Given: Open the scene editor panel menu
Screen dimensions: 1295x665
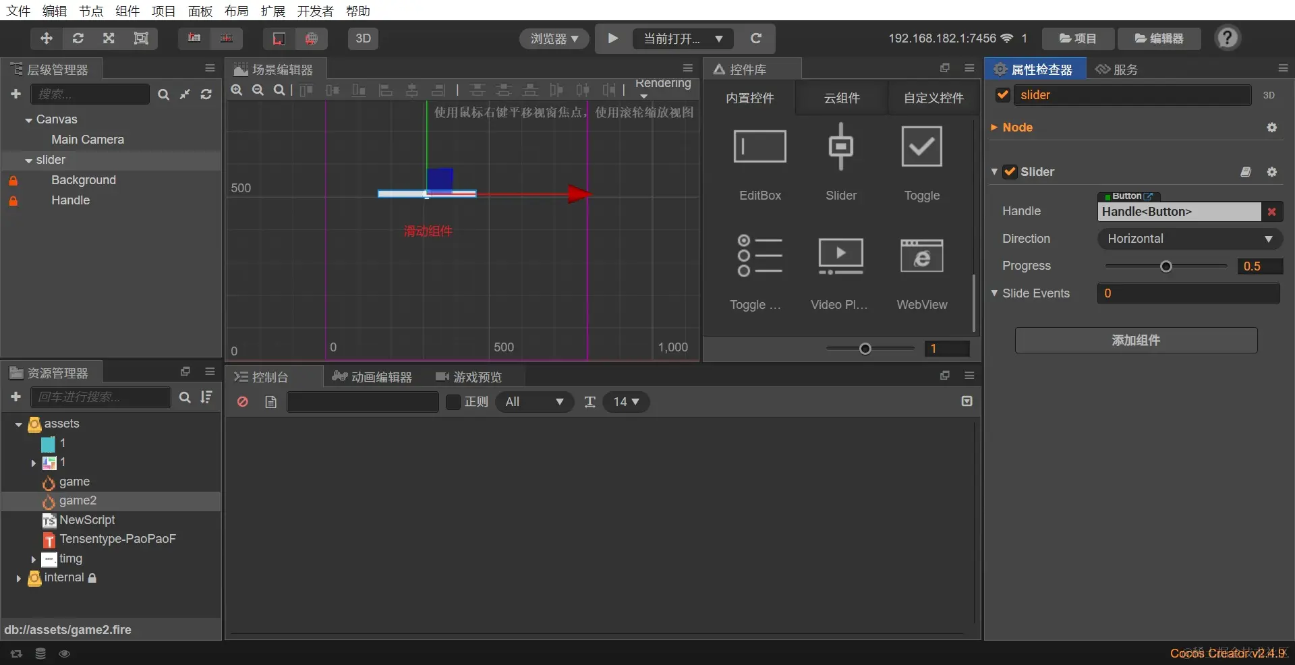Looking at the screenshot, I should [x=688, y=68].
